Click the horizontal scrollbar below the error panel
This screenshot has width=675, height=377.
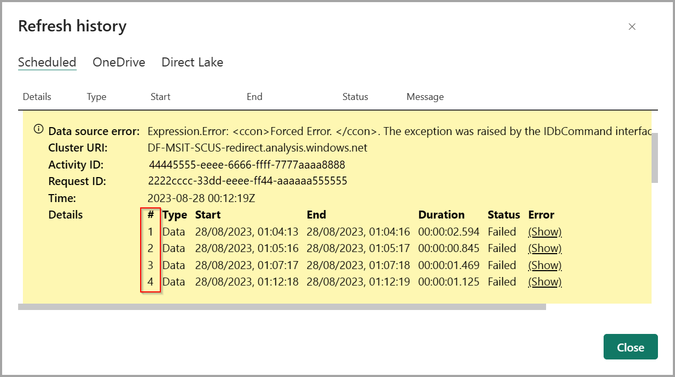pos(282,307)
